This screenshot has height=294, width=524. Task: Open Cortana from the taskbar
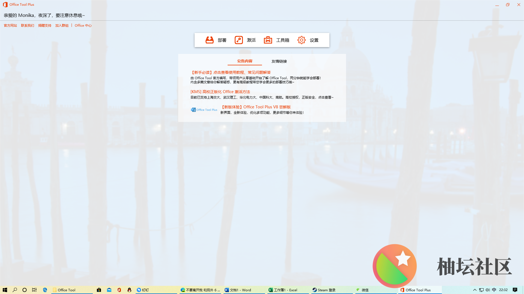pyautogui.click(x=25, y=290)
